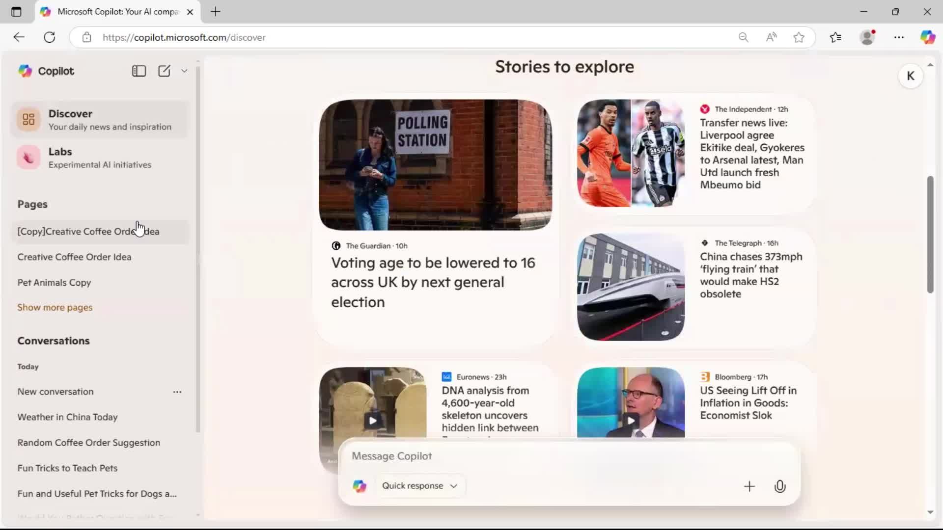Read US Seeing Lift Off in Inflation story
The width and height of the screenshot is (943, 530).
pos(748,403)
